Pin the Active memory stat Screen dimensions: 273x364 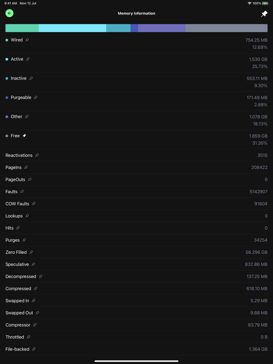(28, 59)
